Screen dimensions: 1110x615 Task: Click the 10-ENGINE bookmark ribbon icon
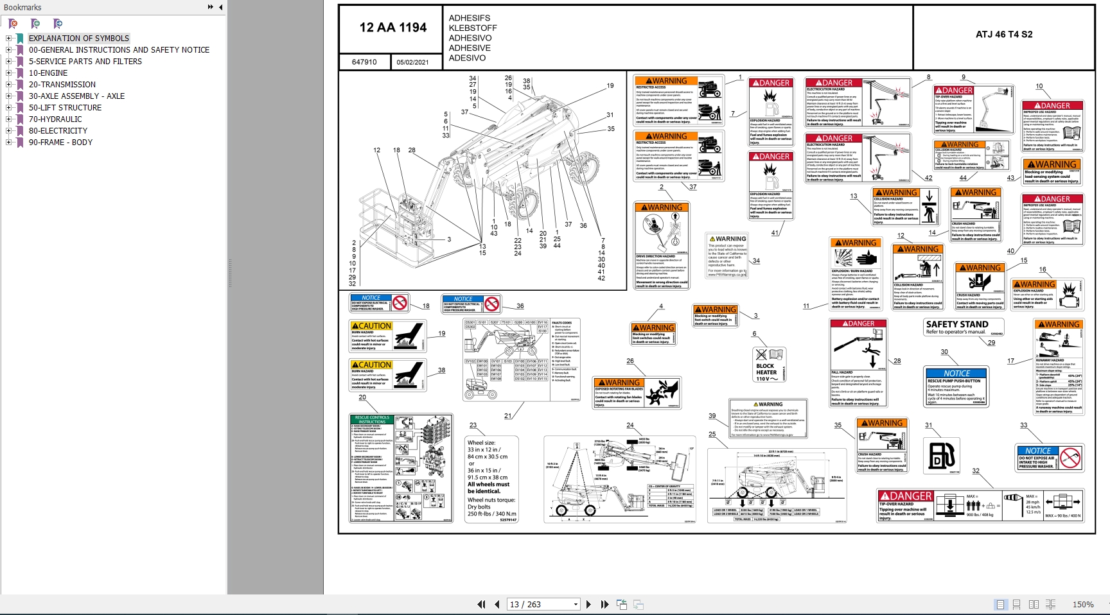[x=21, y=73]
